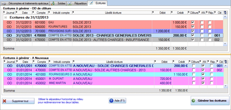
Task: Click the 1 150,00 € credit cell
Action: [181, 74]
